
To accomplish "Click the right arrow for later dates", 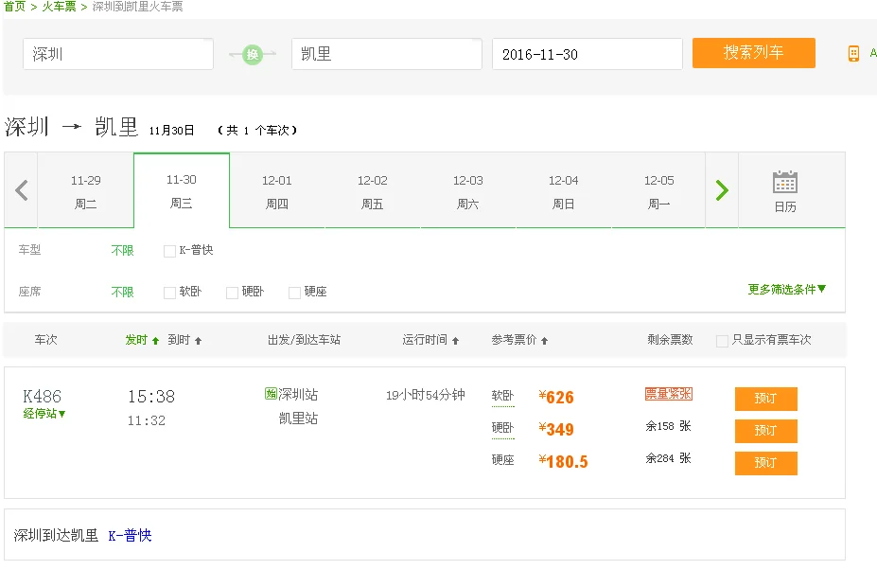I will tap(721, 189).
